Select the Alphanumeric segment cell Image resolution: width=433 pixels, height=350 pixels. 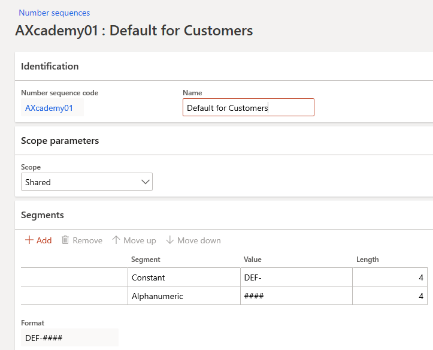click(184, 296)
